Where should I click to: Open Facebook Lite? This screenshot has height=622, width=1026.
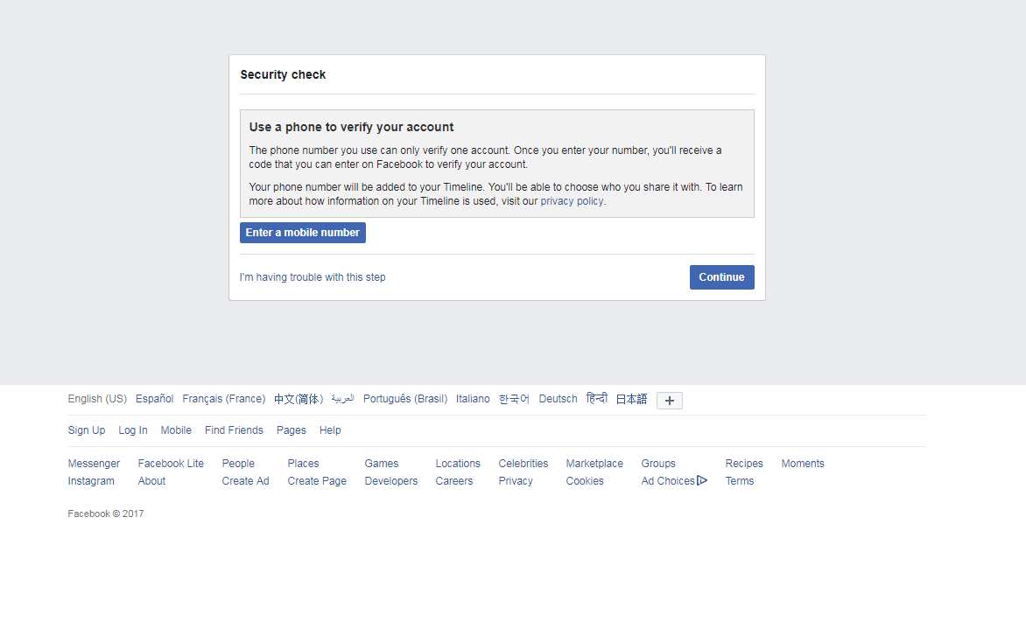pos(170,463)
